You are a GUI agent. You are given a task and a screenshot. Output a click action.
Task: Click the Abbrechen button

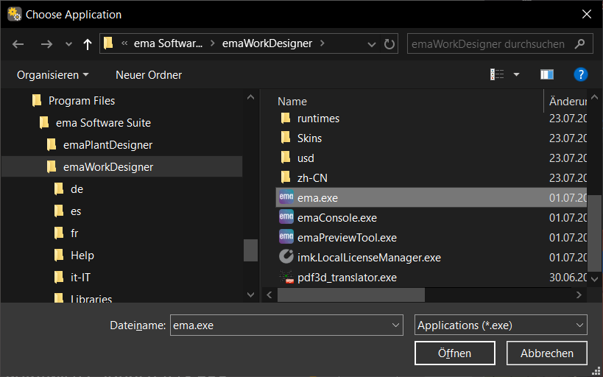[x=547, y=353]
